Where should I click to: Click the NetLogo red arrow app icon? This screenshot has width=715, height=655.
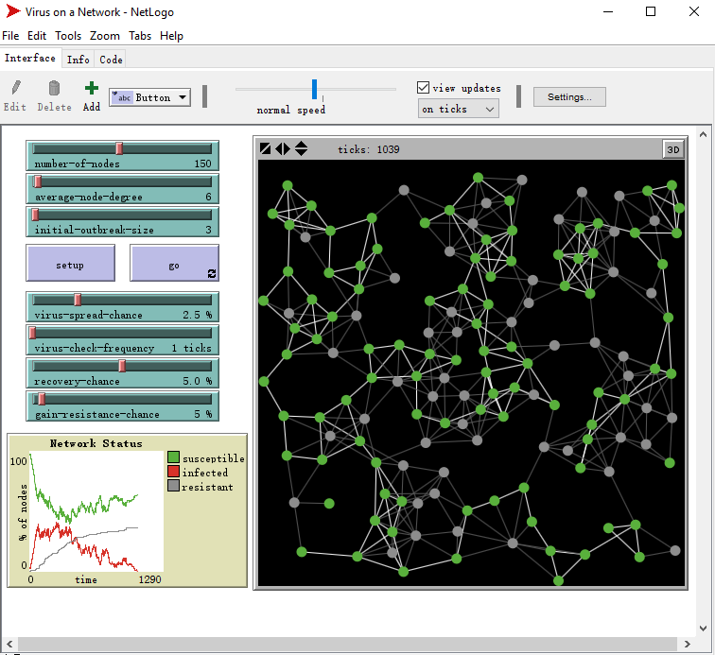pyautogui.click(x=13, y=11)
